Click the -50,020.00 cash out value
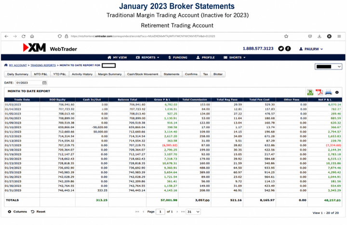347x225 pixels. pyautogui.click(x=100, y=127)
